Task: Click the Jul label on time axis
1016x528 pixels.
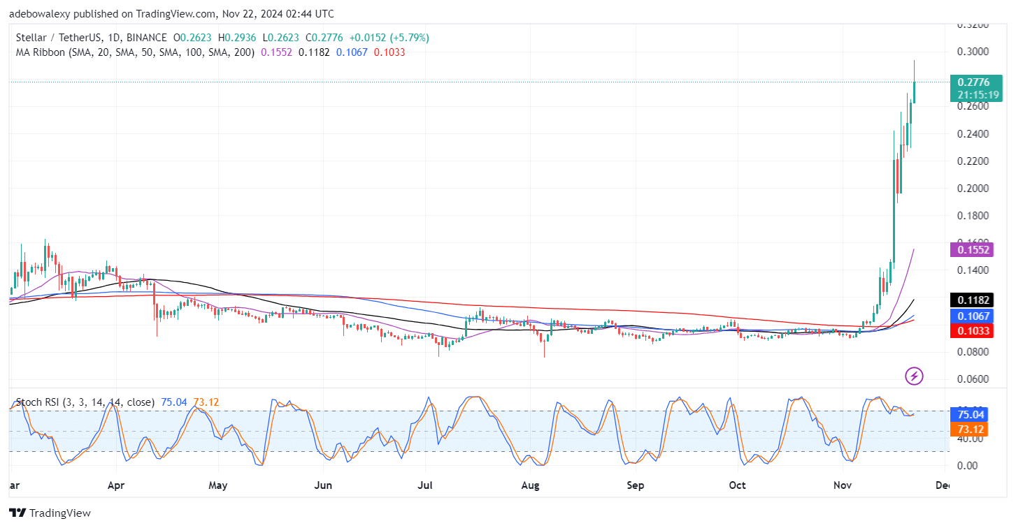Action: pos(425,485)
